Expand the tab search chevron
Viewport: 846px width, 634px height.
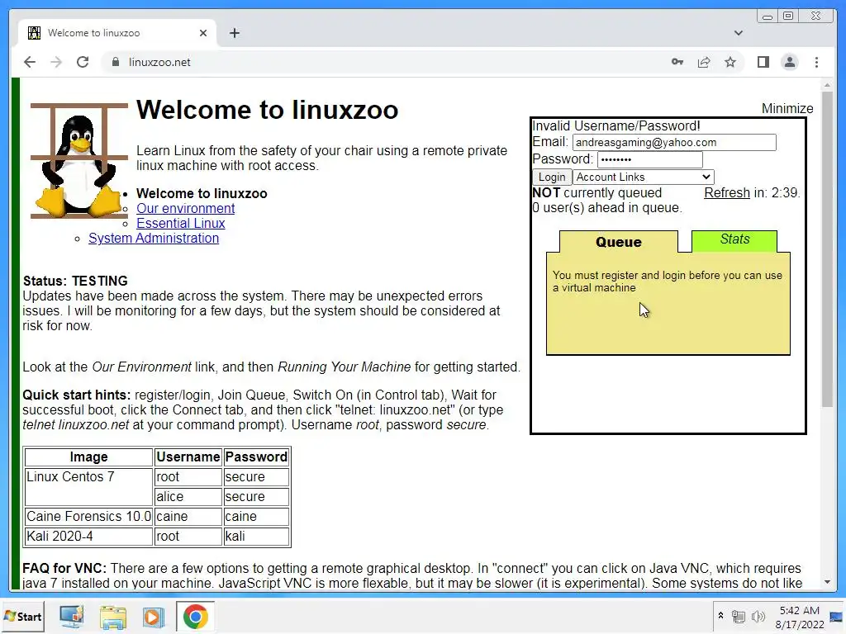(738, 33)
